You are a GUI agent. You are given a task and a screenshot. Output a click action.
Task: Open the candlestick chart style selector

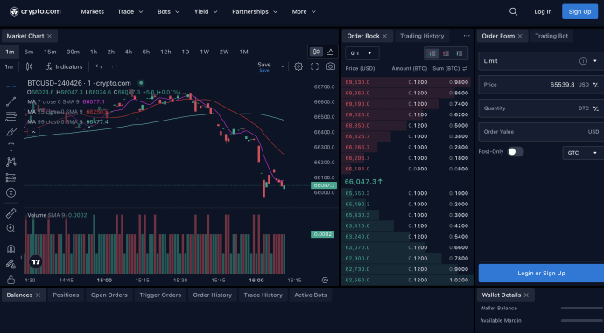coord(29,66)
